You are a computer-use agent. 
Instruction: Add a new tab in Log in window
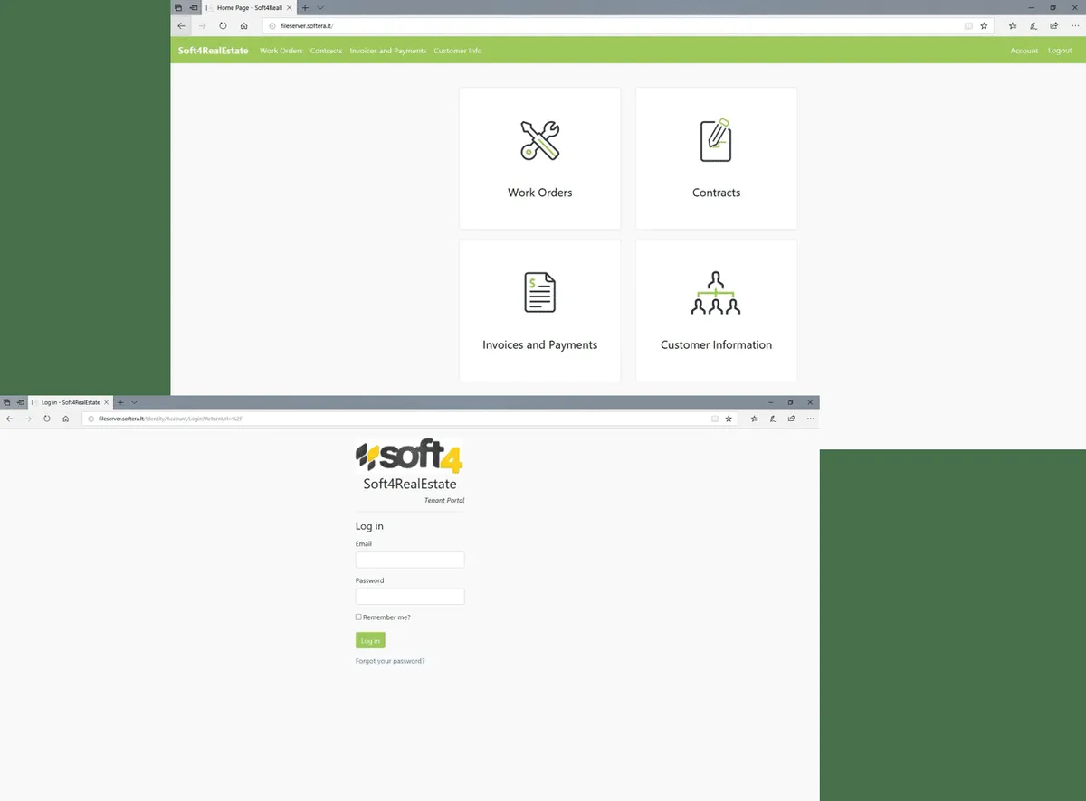tap(120, 402)
